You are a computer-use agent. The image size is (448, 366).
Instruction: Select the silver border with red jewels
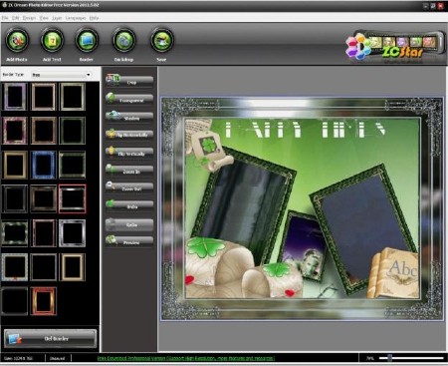coord(15,267)
